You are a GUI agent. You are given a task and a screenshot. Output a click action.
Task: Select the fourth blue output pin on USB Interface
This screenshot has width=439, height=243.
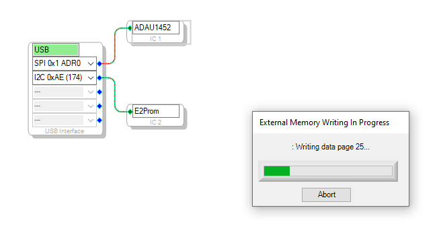99,106
